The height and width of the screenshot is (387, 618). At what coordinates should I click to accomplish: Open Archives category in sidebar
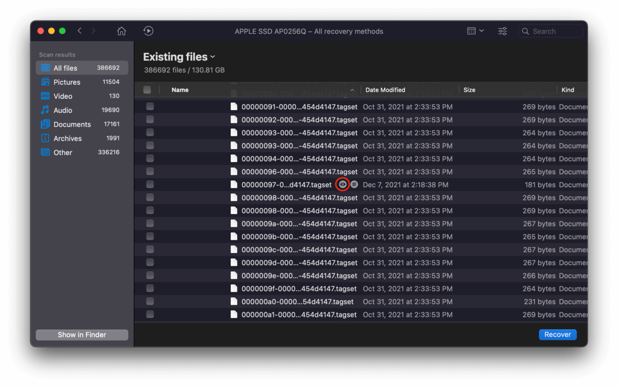82,138
